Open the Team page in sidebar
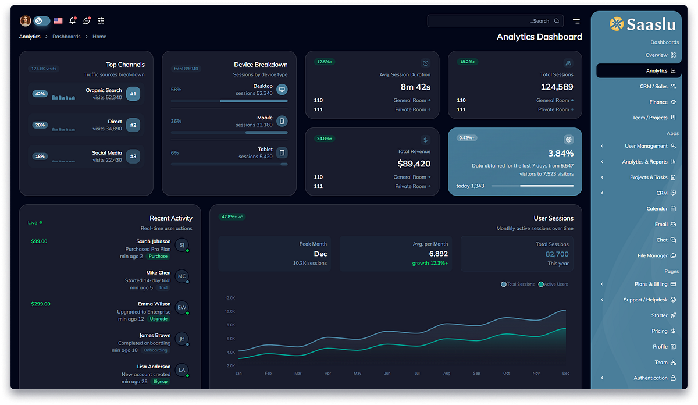This screenshot has width=698, height=405. point(638,363)
